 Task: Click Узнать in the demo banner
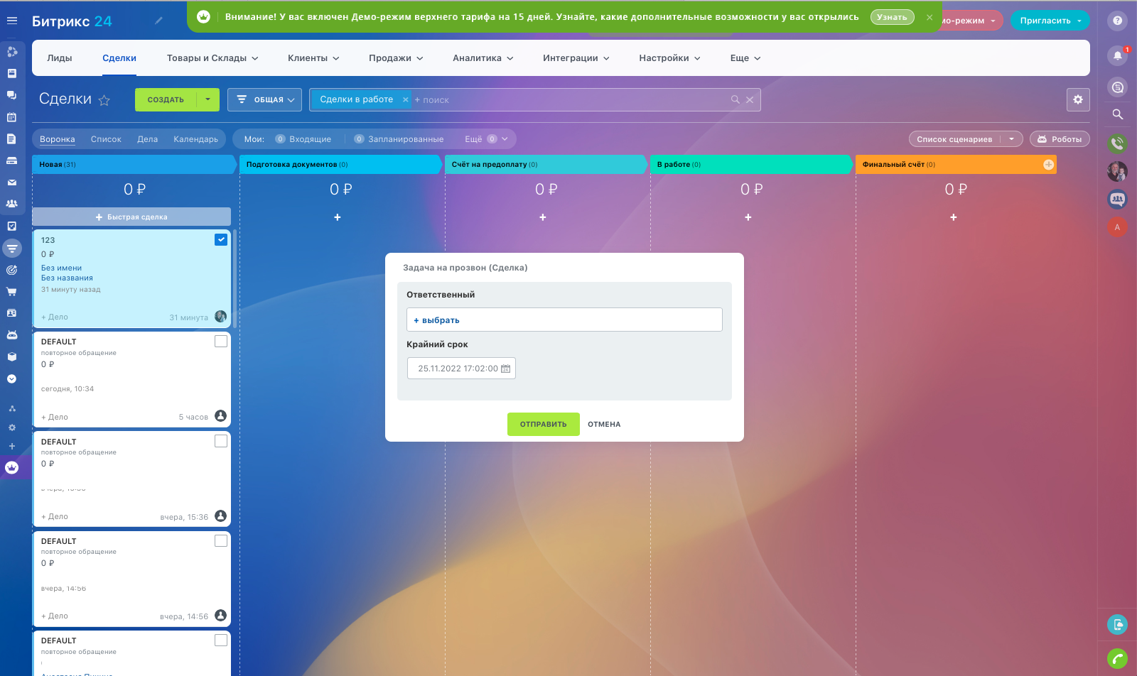pos(892,17)
